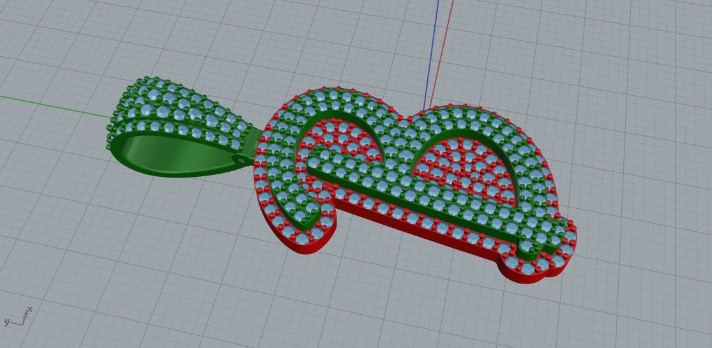Click the green grid axis line at left

[54, 106]
